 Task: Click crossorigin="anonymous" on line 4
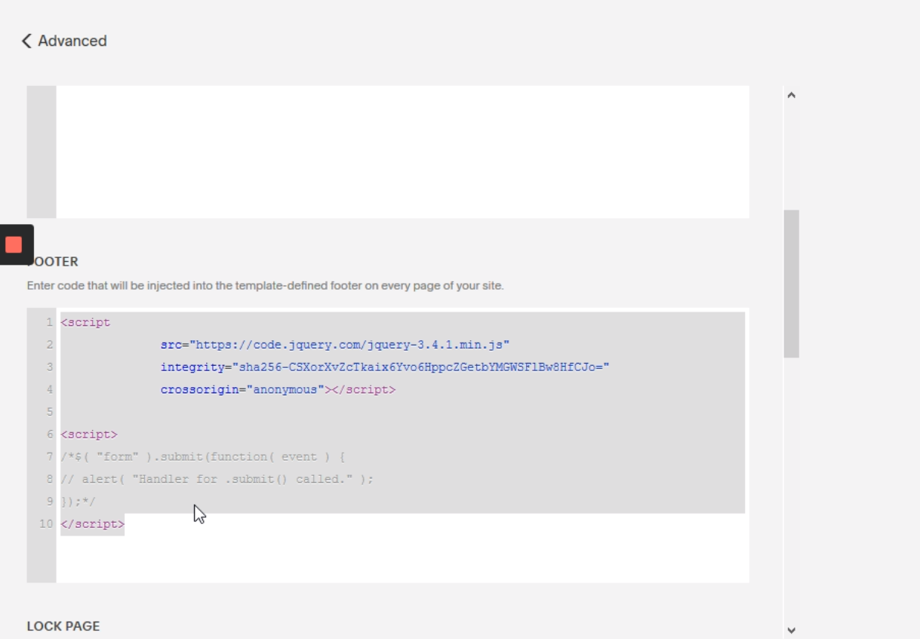(242, 390)
